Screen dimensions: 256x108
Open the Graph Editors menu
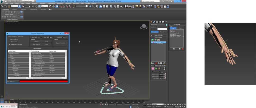(51, 3)
